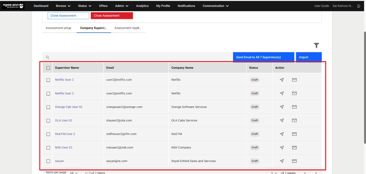
Task: Switch to the Assessment setup tab
Action: (58, 28)
